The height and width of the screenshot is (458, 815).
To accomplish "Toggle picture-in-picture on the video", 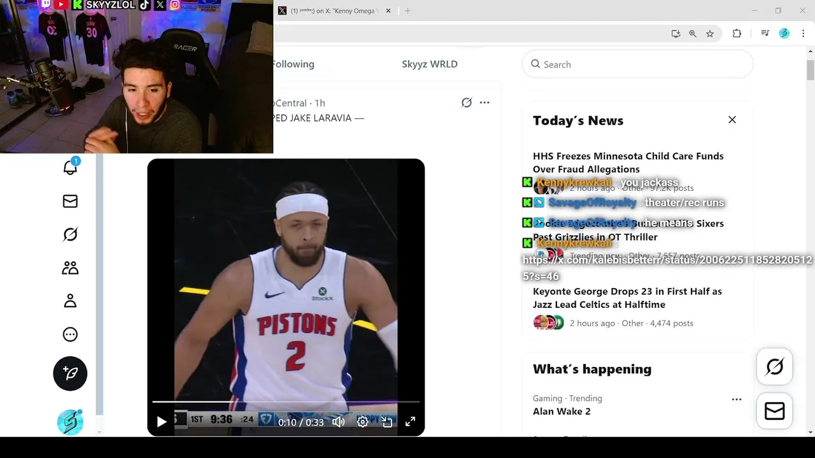I will (x=386, y=422).
